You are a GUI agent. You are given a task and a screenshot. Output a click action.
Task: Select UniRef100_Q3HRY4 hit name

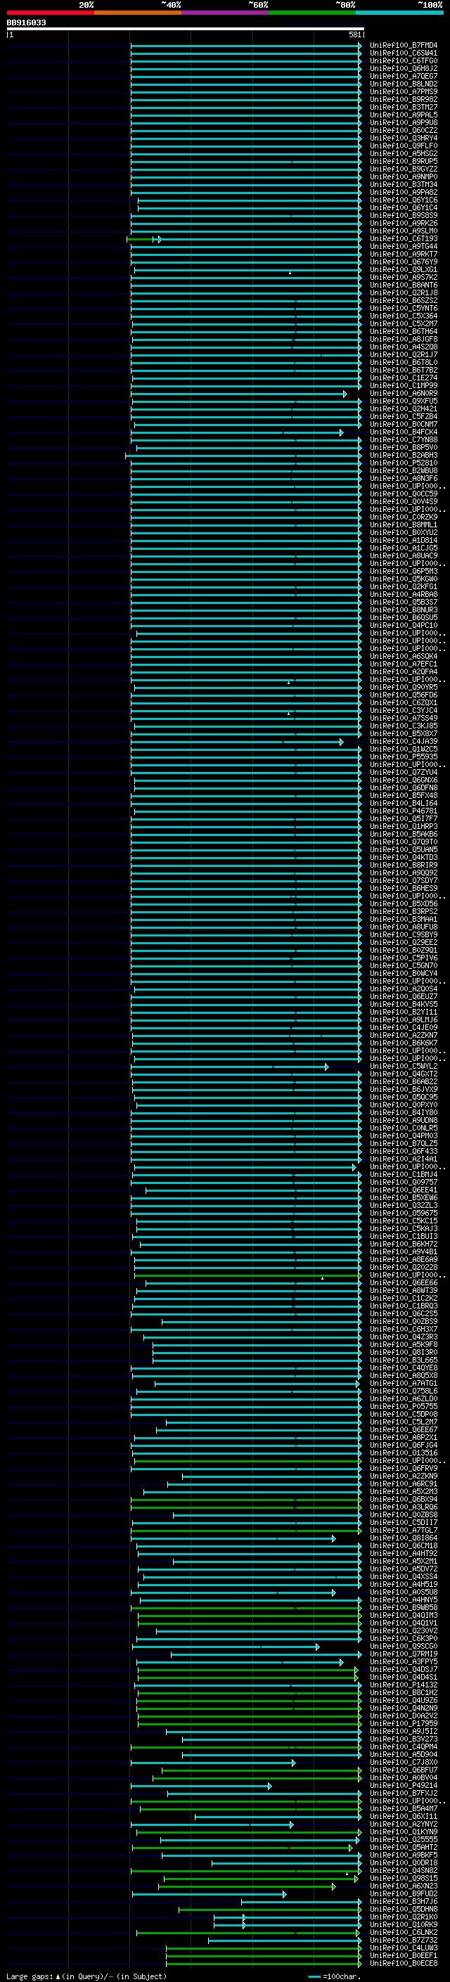click(x=404, y=139)
